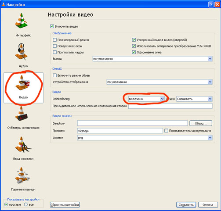Click the Префикс vlcsnap- input field

tap(120, 131)
